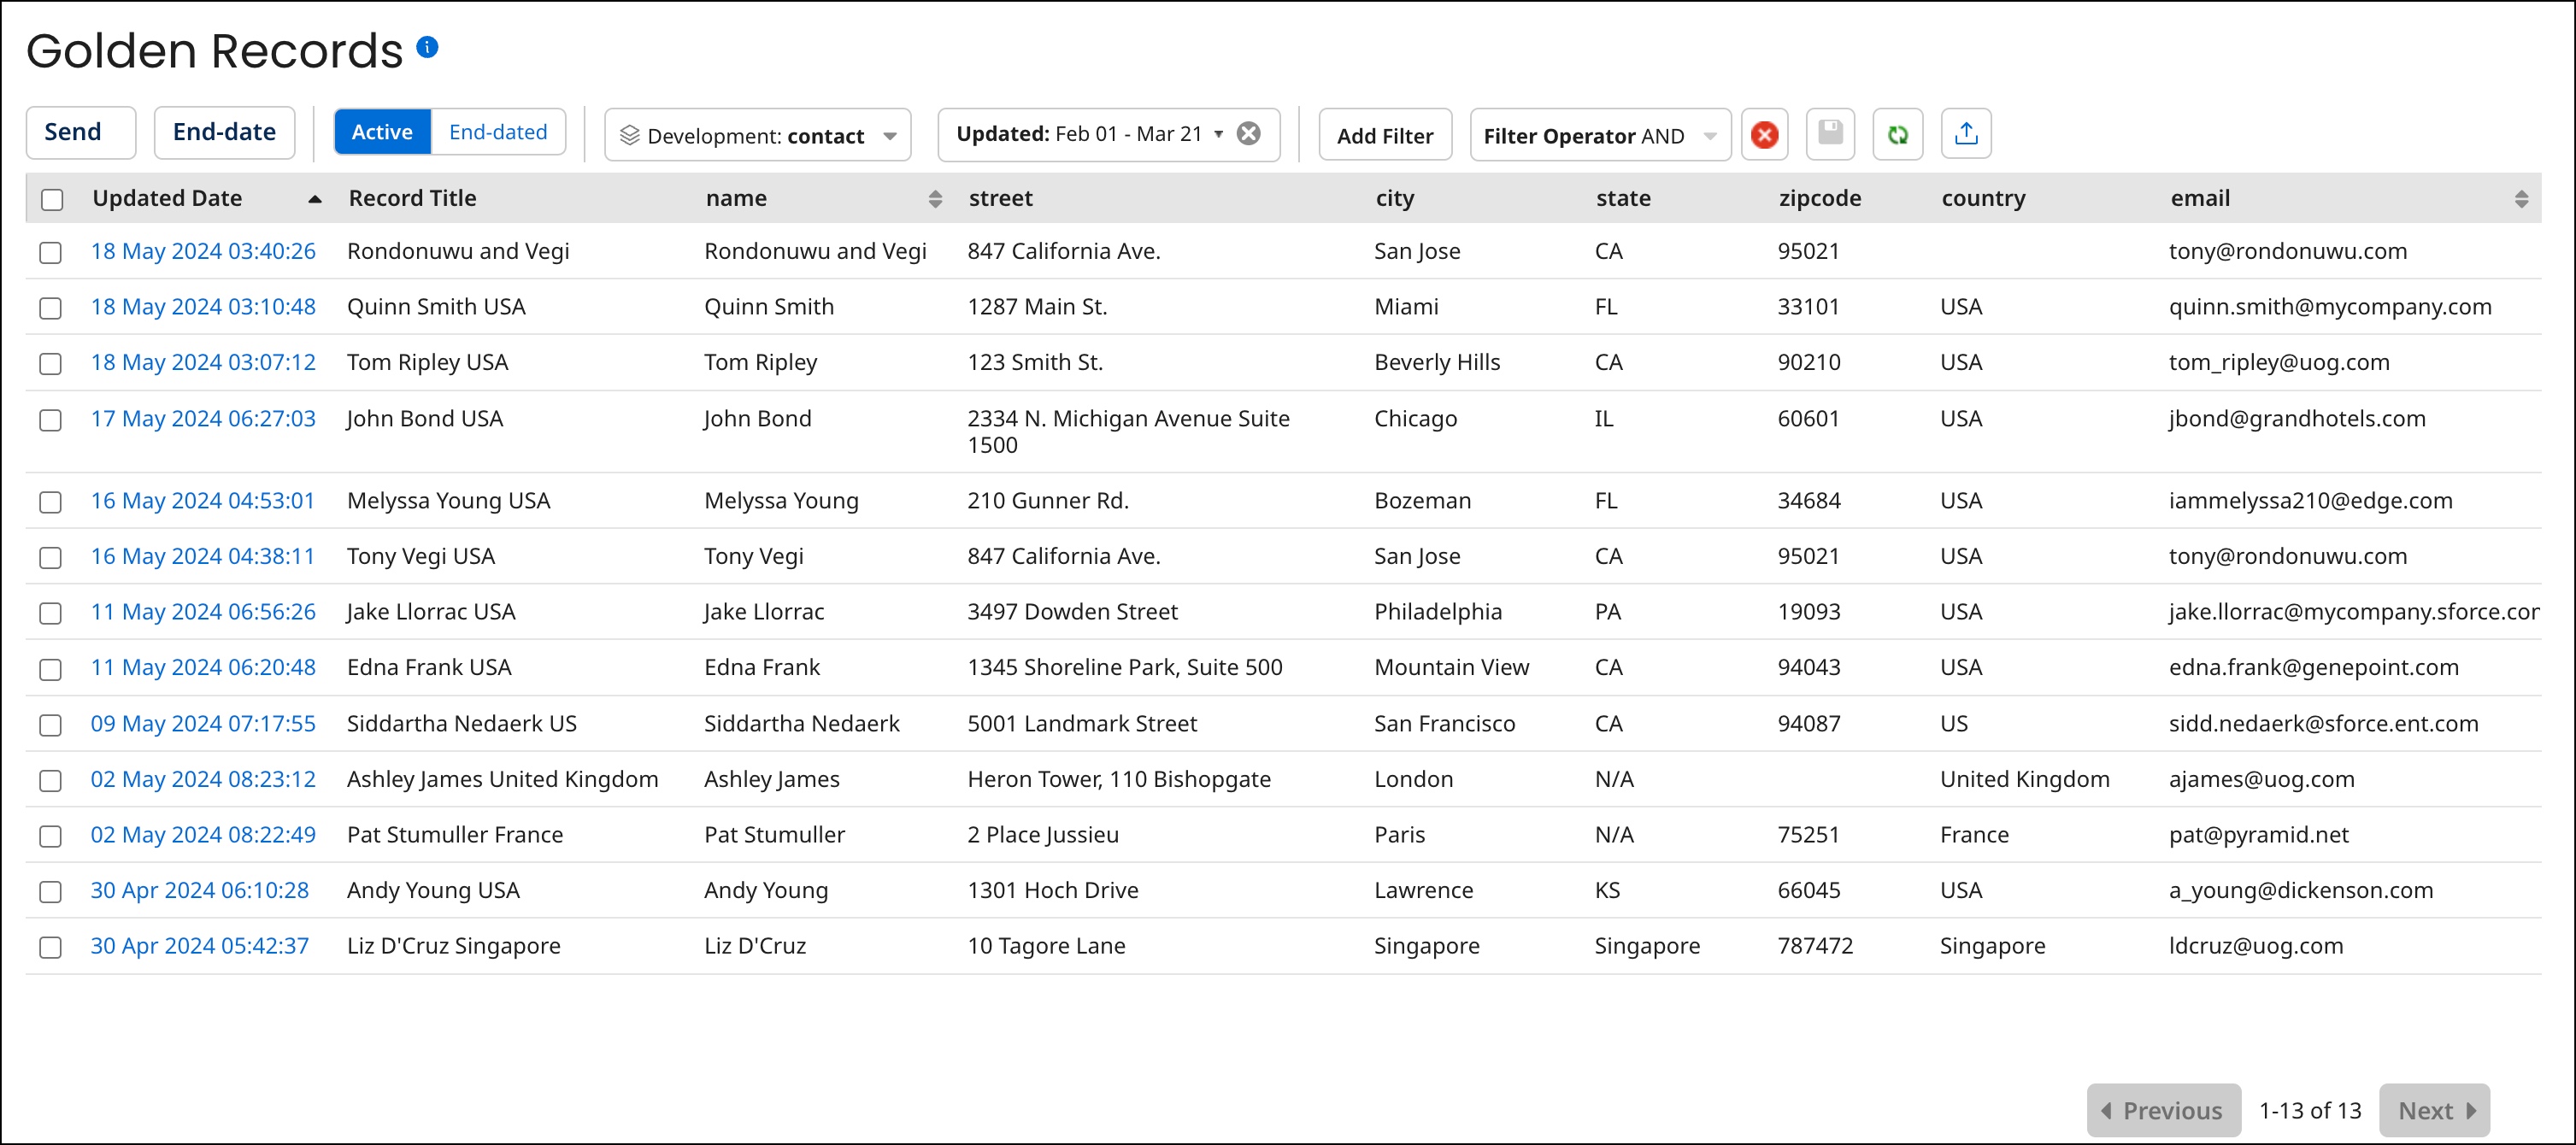Open the 18 May 2024 03:40:26 record link
Image resolution: width=2576 pixels, height=1145 pixels.
pos(203,251)
